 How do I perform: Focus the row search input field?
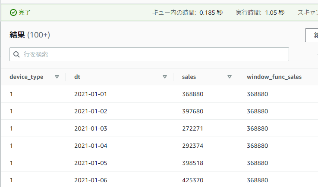point(149,54)
